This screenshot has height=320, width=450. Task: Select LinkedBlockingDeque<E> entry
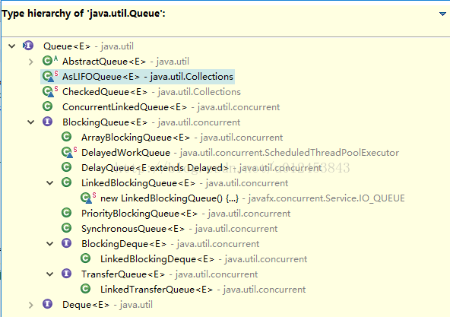click(x=204, y=259)
